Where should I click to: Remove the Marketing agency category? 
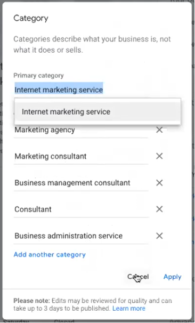click(159, 130)
